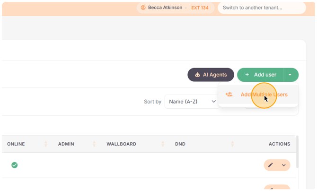Screen dimensions: 317x191
Task: Click the user profile icon beside Becca Atkinson
Action: pos(143,8)
